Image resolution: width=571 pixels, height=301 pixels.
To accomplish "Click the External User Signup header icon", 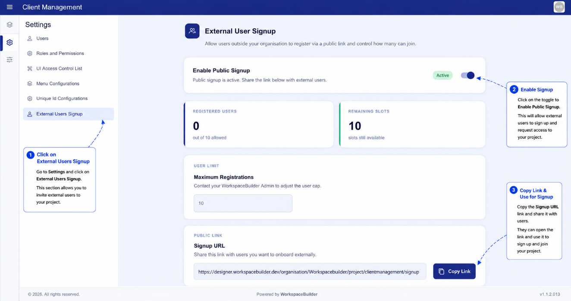I will pyautogui.click(x=192, y=31).
